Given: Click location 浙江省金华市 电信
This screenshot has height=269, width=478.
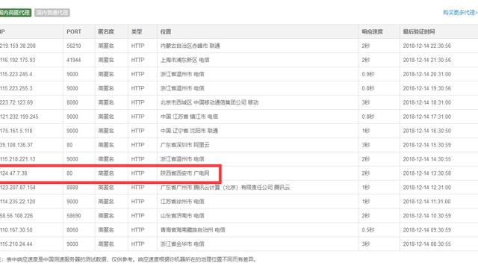Looking at the screenshot, I should pyautogui.click(x=182, y=244).
